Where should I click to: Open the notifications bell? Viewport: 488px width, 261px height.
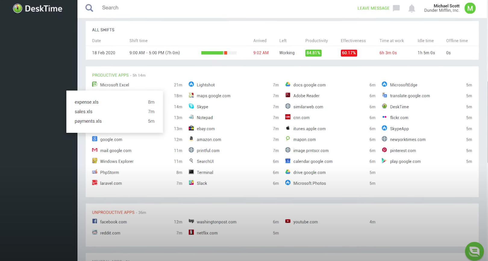[411, 8]
